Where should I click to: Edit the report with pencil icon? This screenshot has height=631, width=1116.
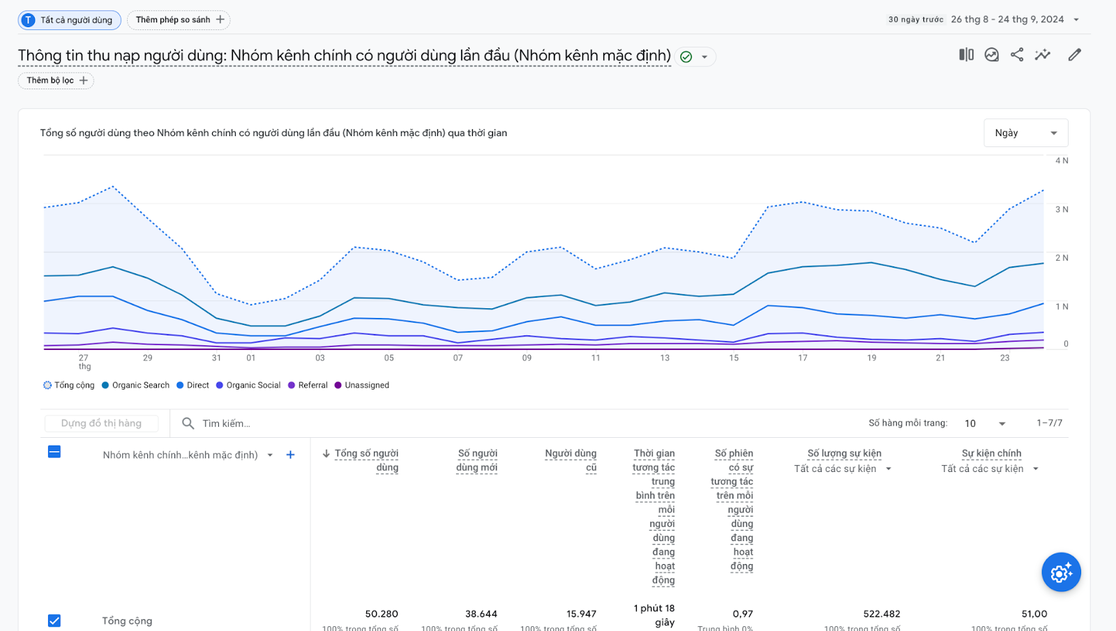pos(1075,54)
